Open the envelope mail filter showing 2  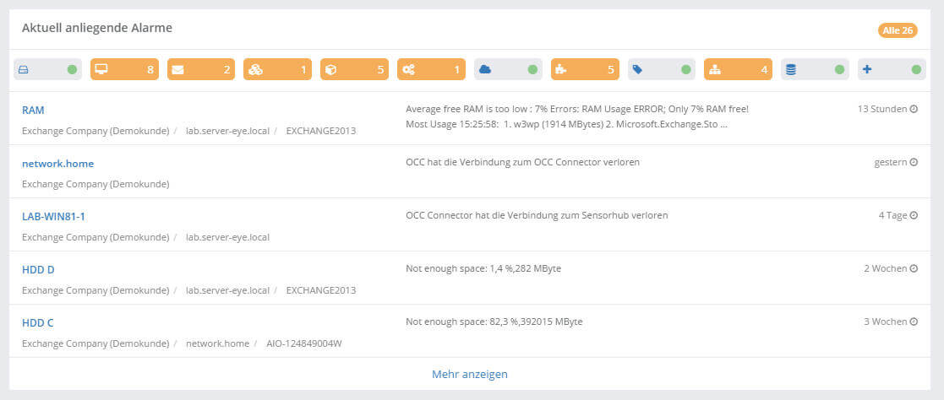[x=200, y=69]
